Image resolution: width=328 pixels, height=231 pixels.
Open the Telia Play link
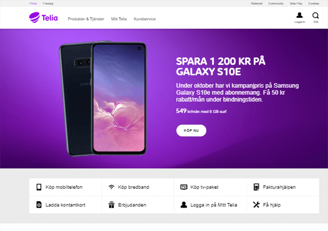[296, 4]
